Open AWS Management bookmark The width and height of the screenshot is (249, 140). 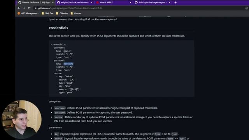(x=28, y=13)
